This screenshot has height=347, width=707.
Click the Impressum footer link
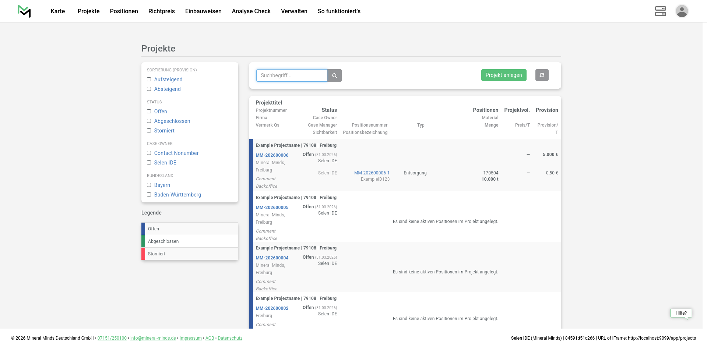click(190, 338)
